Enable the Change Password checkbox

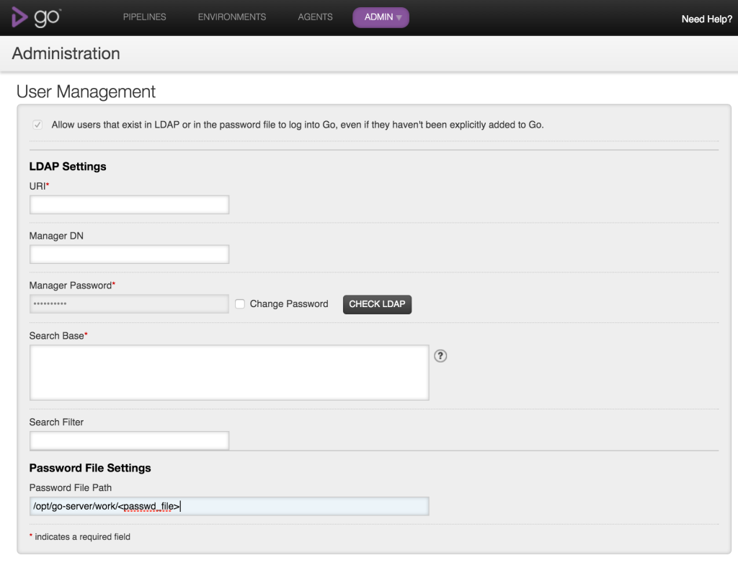click(x=240, y=304)
